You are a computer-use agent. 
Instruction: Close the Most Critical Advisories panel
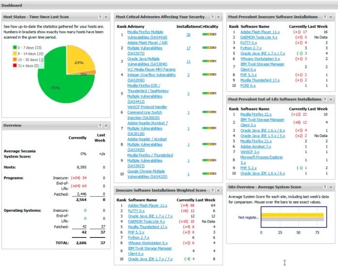coord(218,17)
